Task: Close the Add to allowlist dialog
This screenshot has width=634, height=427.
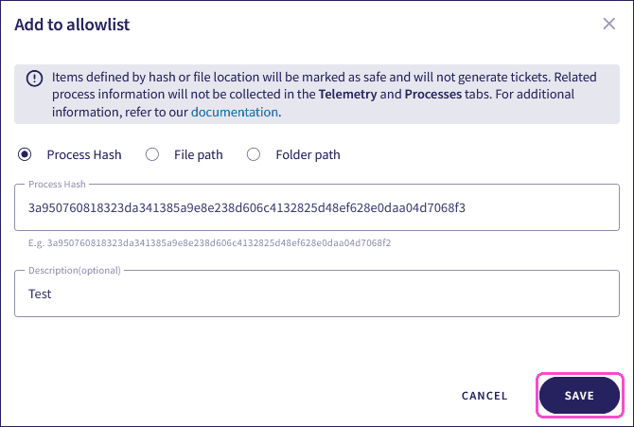Action: 608,24
